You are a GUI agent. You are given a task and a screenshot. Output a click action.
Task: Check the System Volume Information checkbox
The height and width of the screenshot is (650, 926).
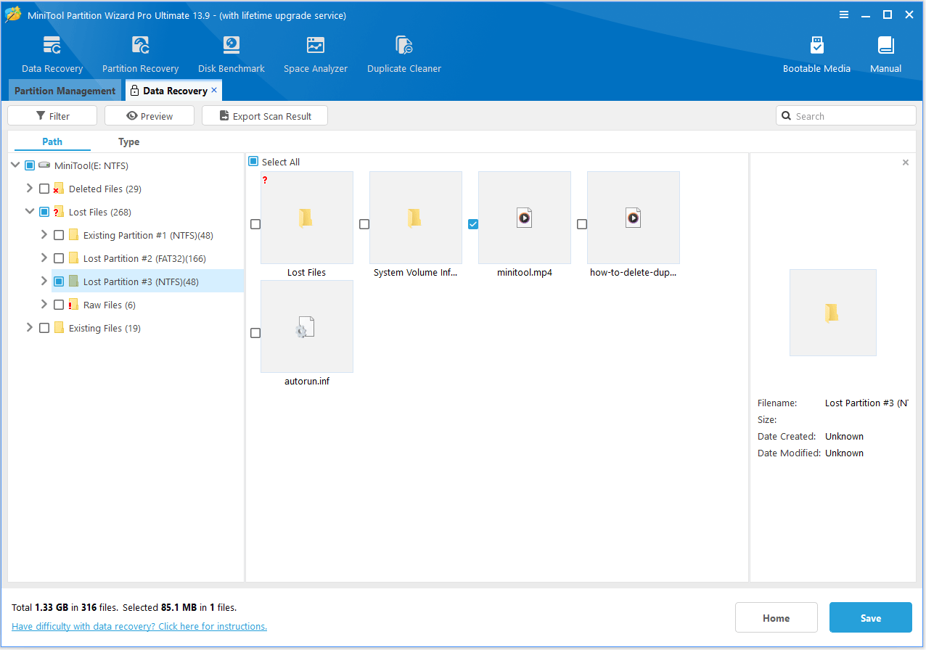[x=364, y=224]
